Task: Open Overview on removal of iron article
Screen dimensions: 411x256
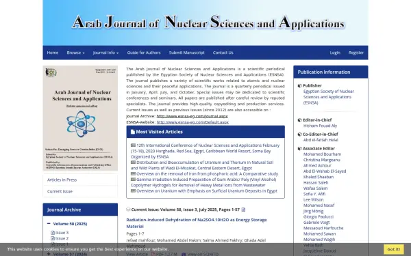Action: (x=207, y=173)
